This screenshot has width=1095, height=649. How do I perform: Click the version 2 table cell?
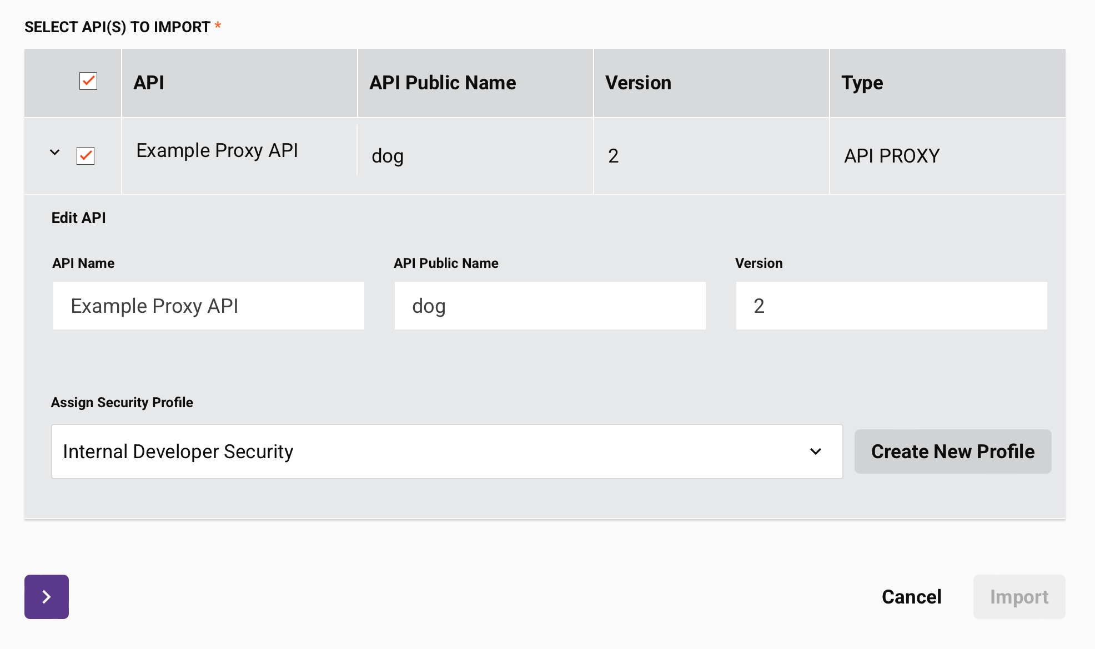coord(613,156)
